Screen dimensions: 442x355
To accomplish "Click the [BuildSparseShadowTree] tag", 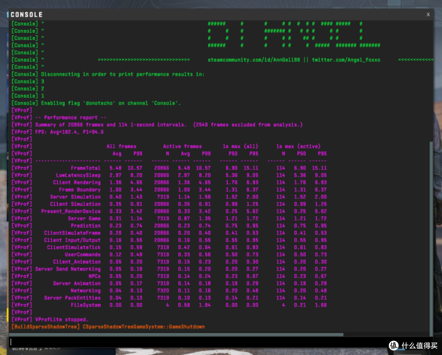I will pos(45,327).
